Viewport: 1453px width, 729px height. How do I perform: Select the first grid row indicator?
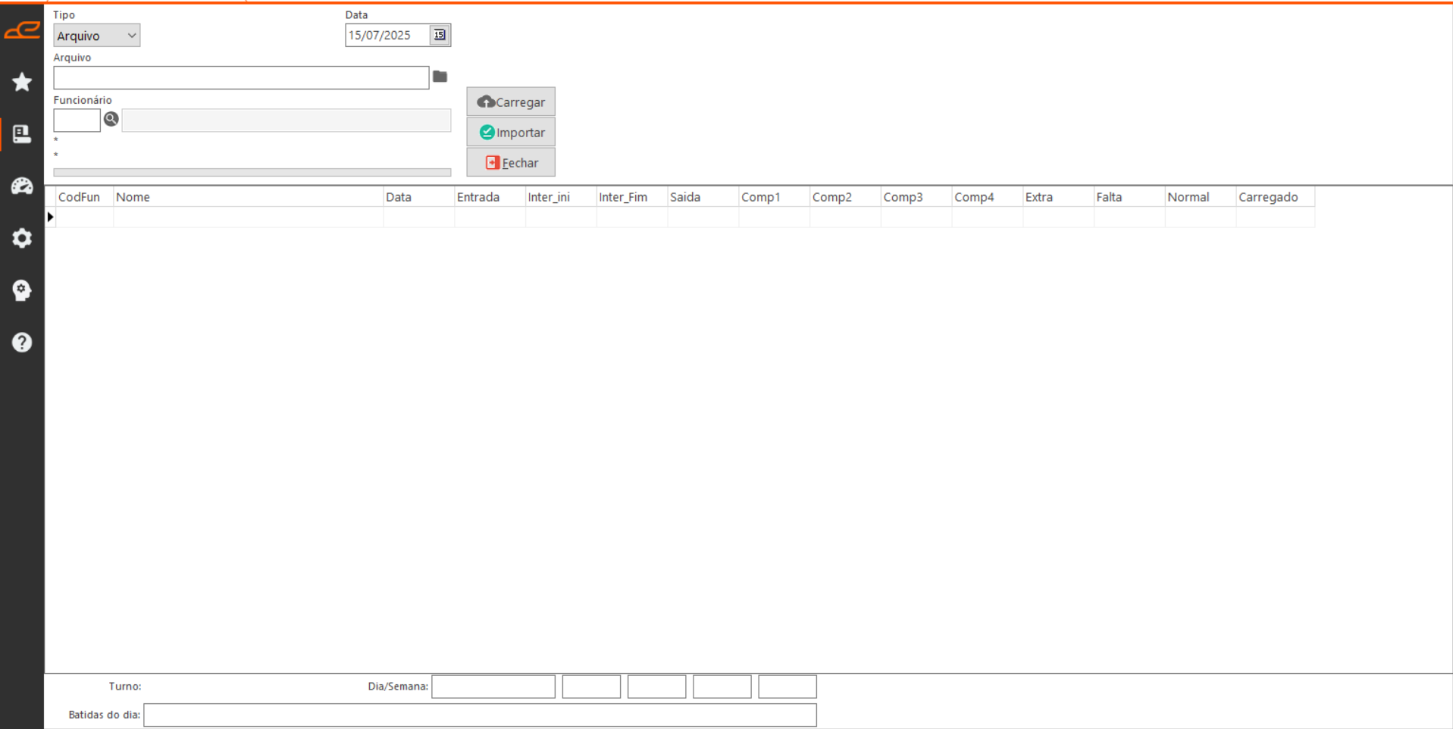point(51,217)
